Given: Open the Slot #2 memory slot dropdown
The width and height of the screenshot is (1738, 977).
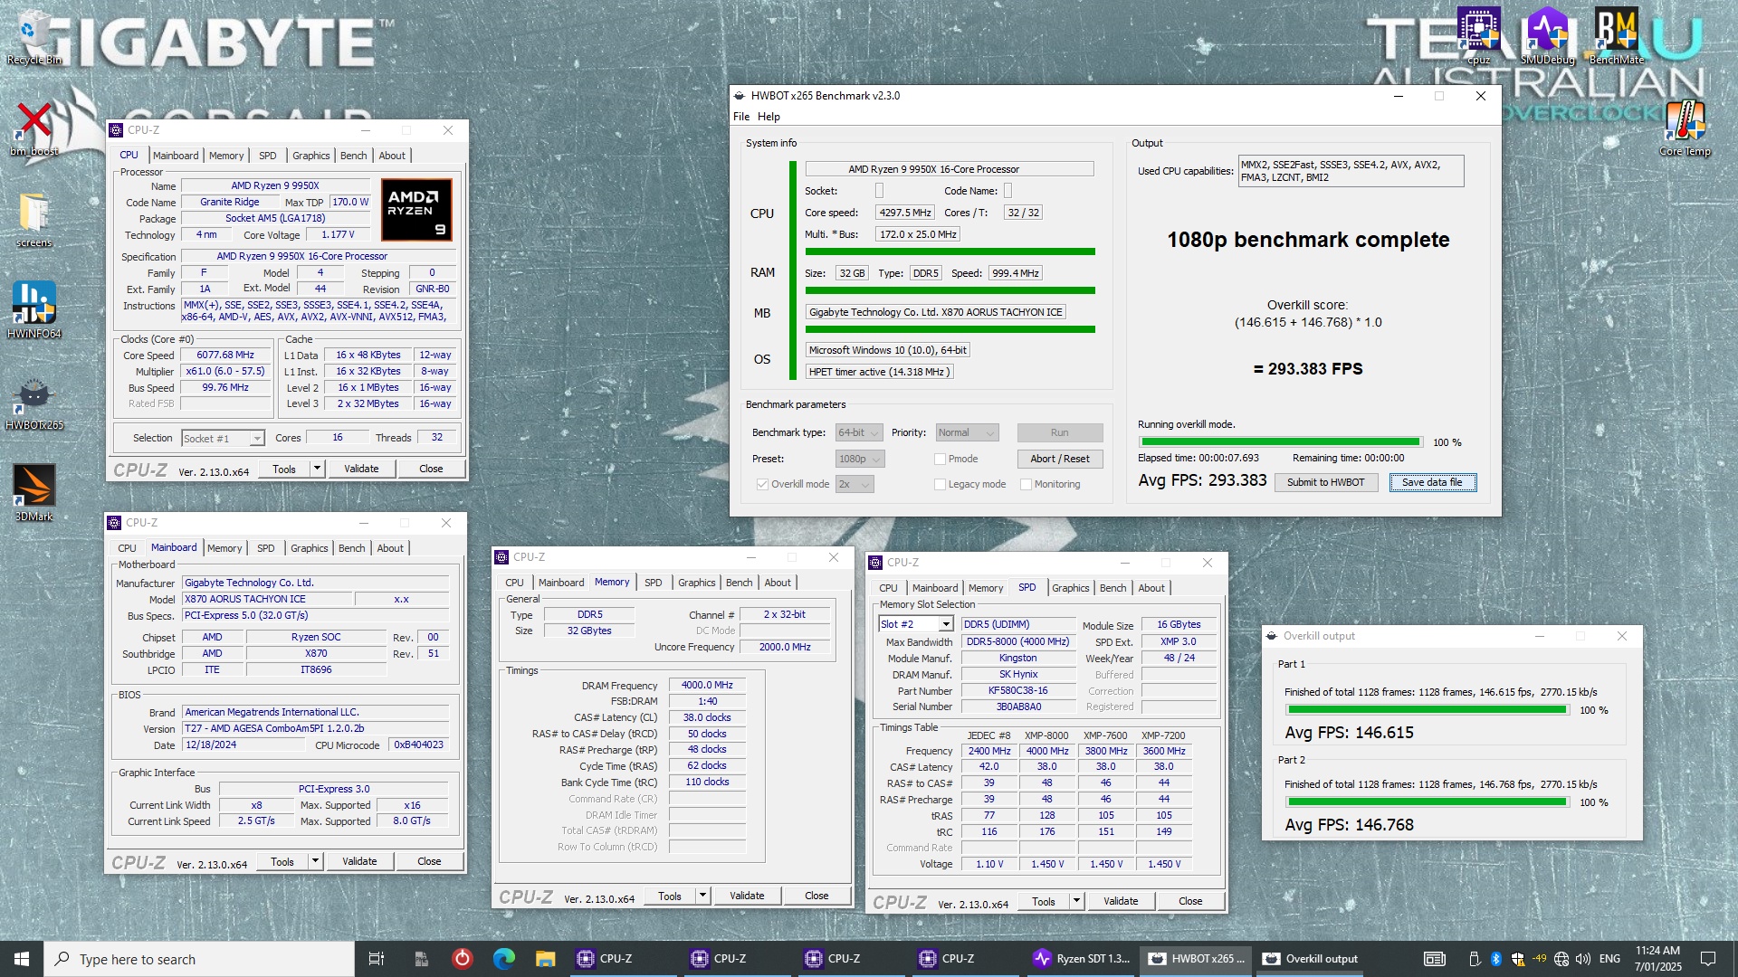Looking at the screenshot, I should coord(916,624).
